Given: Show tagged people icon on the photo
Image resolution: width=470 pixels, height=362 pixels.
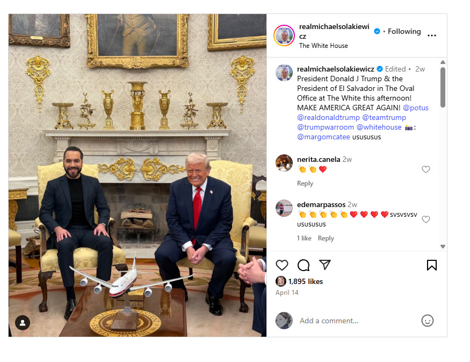Looking at the screenshot, I should click(23, 323).
